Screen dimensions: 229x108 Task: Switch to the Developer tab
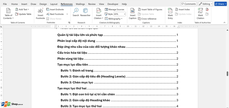pos(113,4)
